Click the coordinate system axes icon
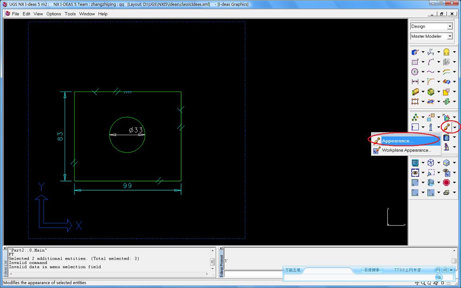The image size is (461, 288). coord(431,52)
